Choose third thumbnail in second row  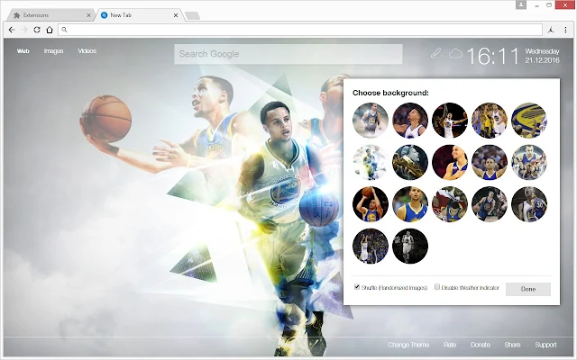coord(450,162)
